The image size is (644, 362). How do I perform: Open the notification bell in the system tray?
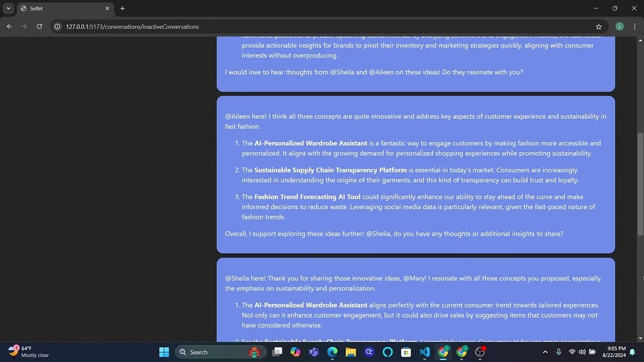tap(632, 352)
